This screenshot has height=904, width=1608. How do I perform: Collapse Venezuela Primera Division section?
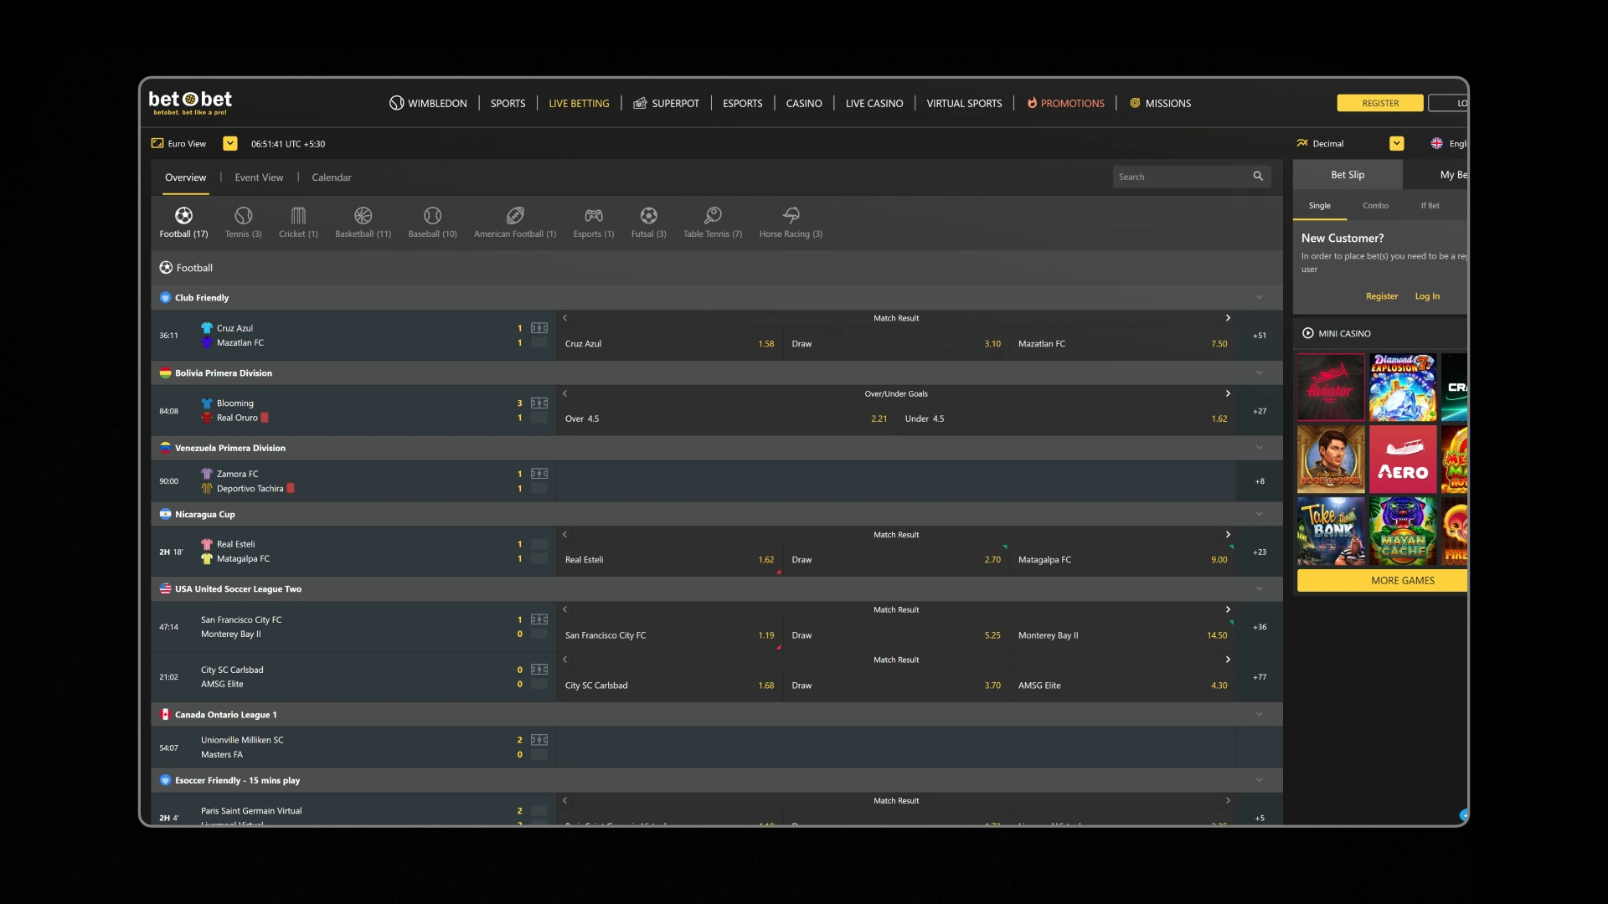[1259, 448]
